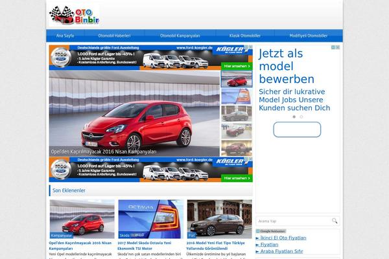Open 2017 Model Skoda Octavia article title
This screenshot has width=389, height=259.
pos(145,245)
